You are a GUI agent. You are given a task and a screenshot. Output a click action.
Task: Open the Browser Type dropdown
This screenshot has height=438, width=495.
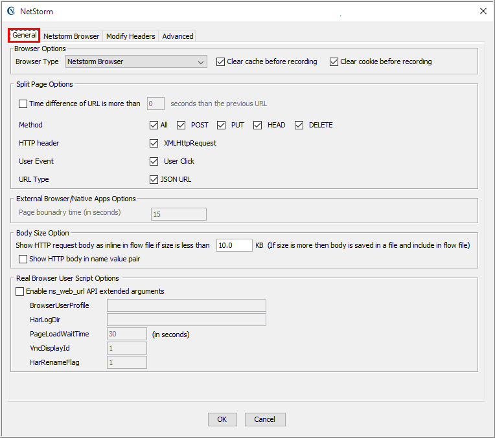coord(136,61)
